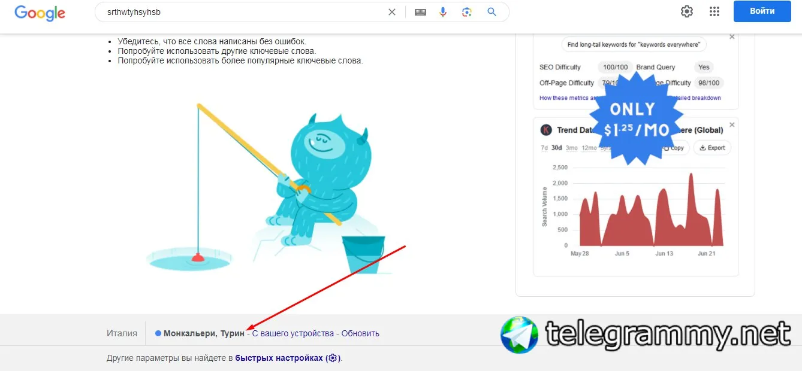Image resolution: width=802 pixels, height=371 pixels.
Task: Export the trend data
Action: coord(712,148)
